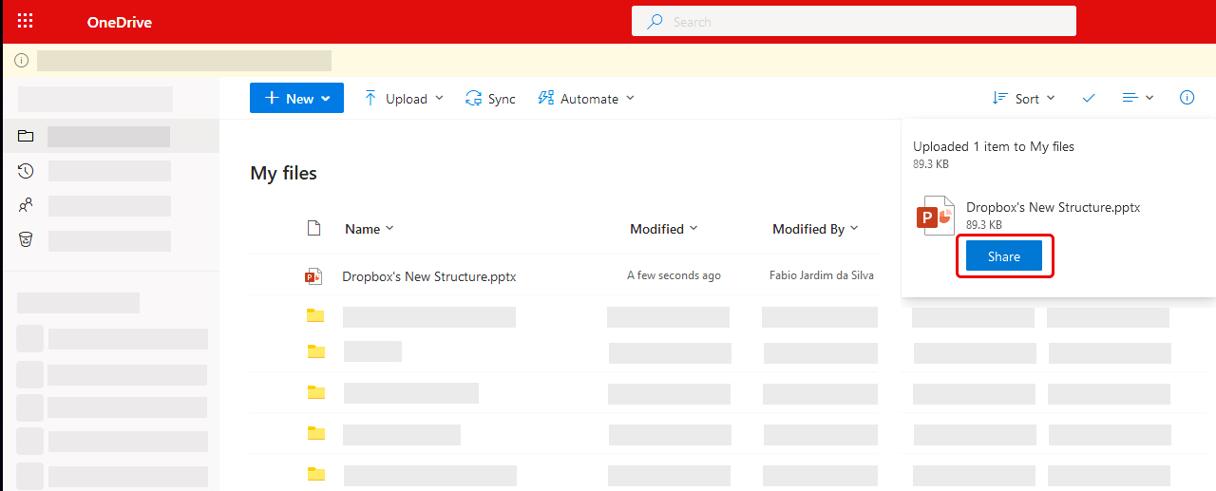Image resolution: width=1216 pixels, height=491 pixels.
Task: Select the My files folder icon in sidebar
Action: click(26, 136)
